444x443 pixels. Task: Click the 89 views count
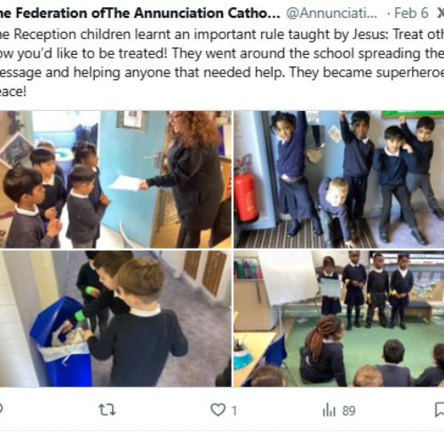tap(349, 411)
